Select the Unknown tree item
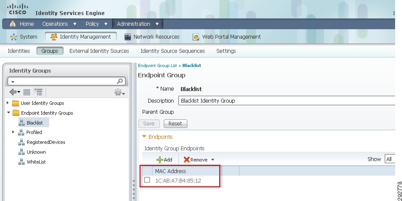Image resolution: width=402 pixels, height=201 pixels. [36, 152]
